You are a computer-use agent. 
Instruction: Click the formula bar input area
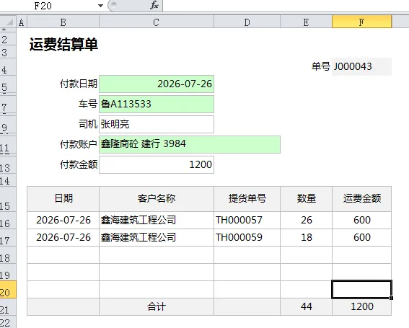pyautogui.click(x=286, y=6)
